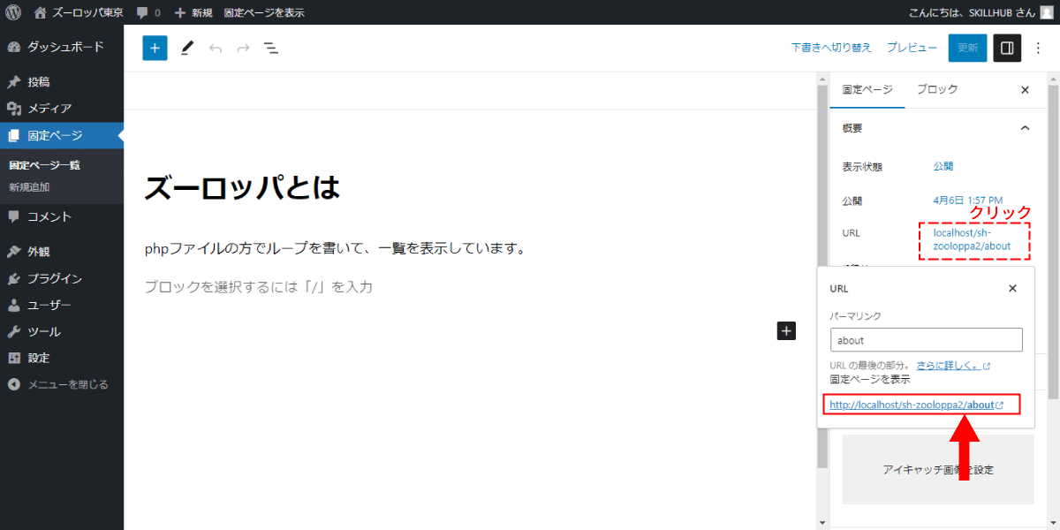Click the settings sidebar scroll down arrow
This screenshot has width=1060, height=530.
pyautogui.click(x=1053, y=522)
